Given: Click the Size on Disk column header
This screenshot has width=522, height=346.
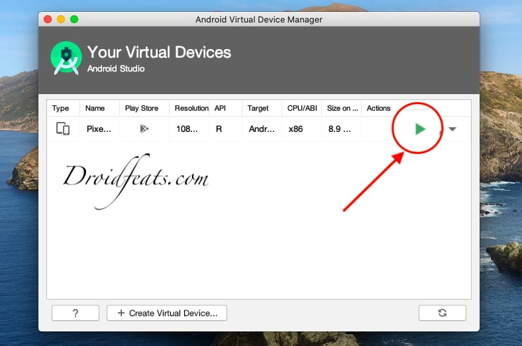Looking at the screenshot, I should pyautogui.click(x=342, y=108).
